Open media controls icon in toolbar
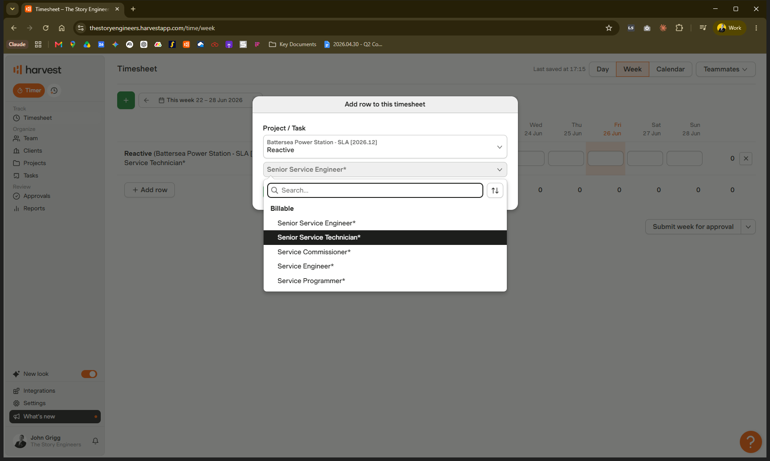The width and height of the screenshot is (770, 461). 703,28
